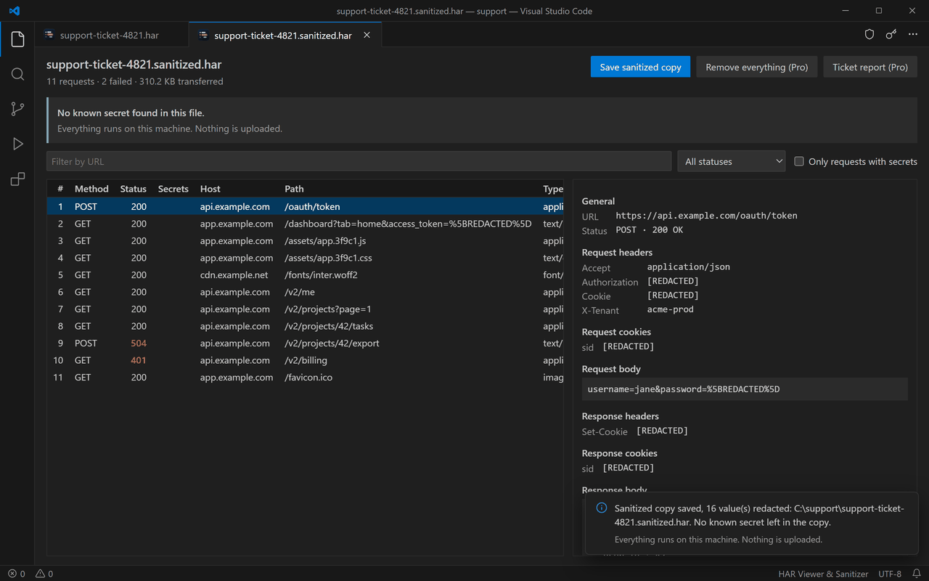Screen dimensions: 929x581
Task: Select the 504 /v2/projects/42/export row
Action: point(306,344)
